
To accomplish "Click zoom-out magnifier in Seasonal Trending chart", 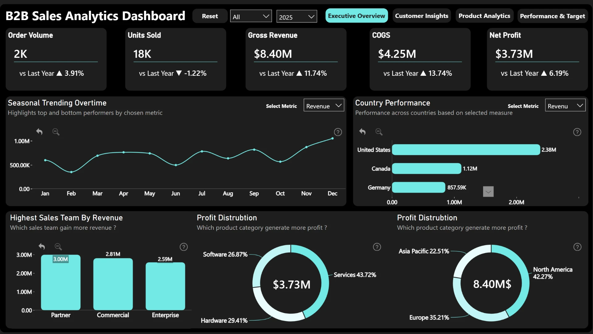I will point(56,132).
